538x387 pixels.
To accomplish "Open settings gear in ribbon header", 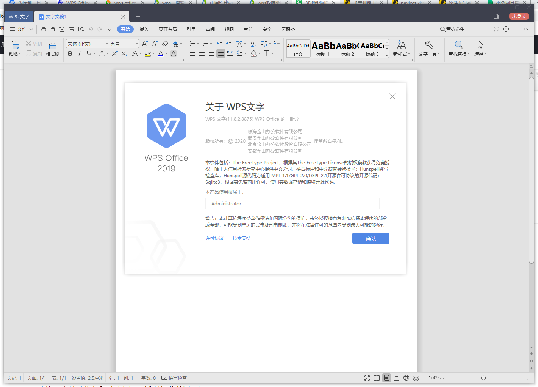I will (506, 29).
